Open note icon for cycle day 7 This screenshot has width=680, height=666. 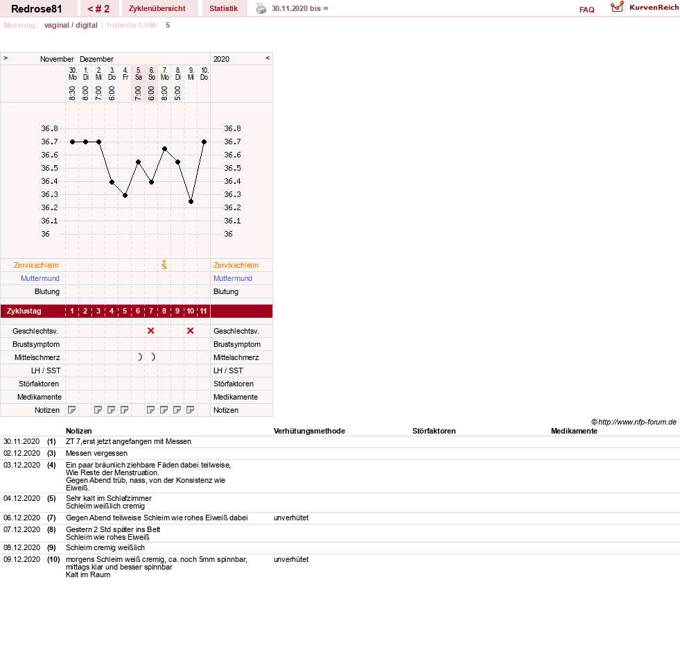151,410
